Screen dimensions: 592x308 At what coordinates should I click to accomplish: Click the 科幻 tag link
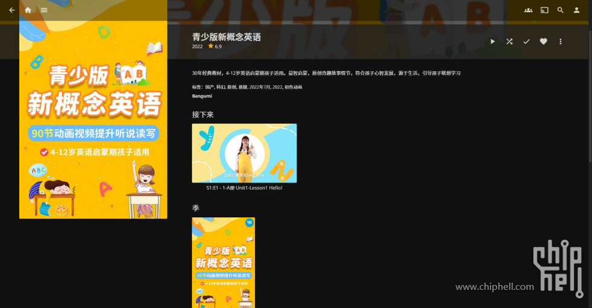[x=221, y=87]
